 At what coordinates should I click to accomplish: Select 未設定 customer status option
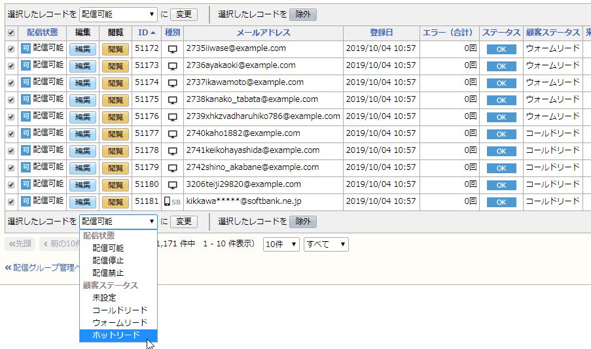point(118,298)
